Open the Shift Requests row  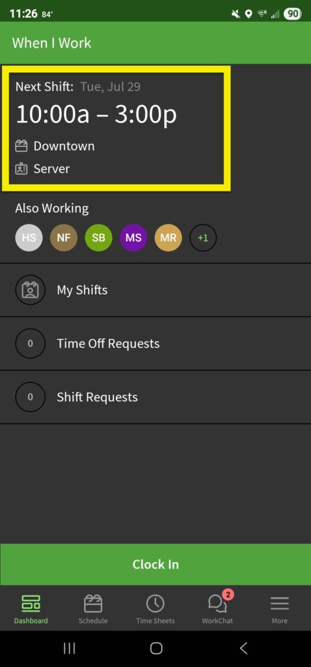(155, 397)
